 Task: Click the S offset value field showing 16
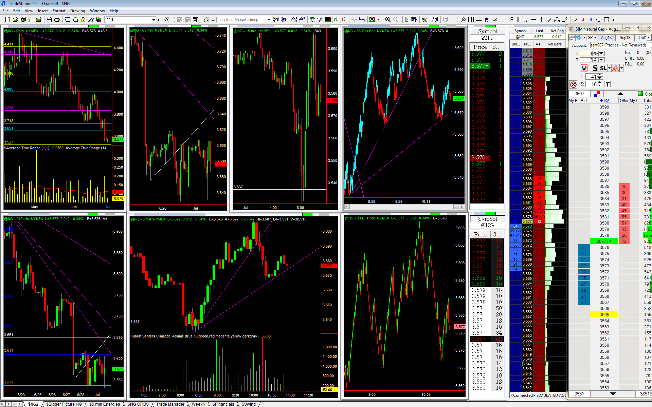coord(592,84)
